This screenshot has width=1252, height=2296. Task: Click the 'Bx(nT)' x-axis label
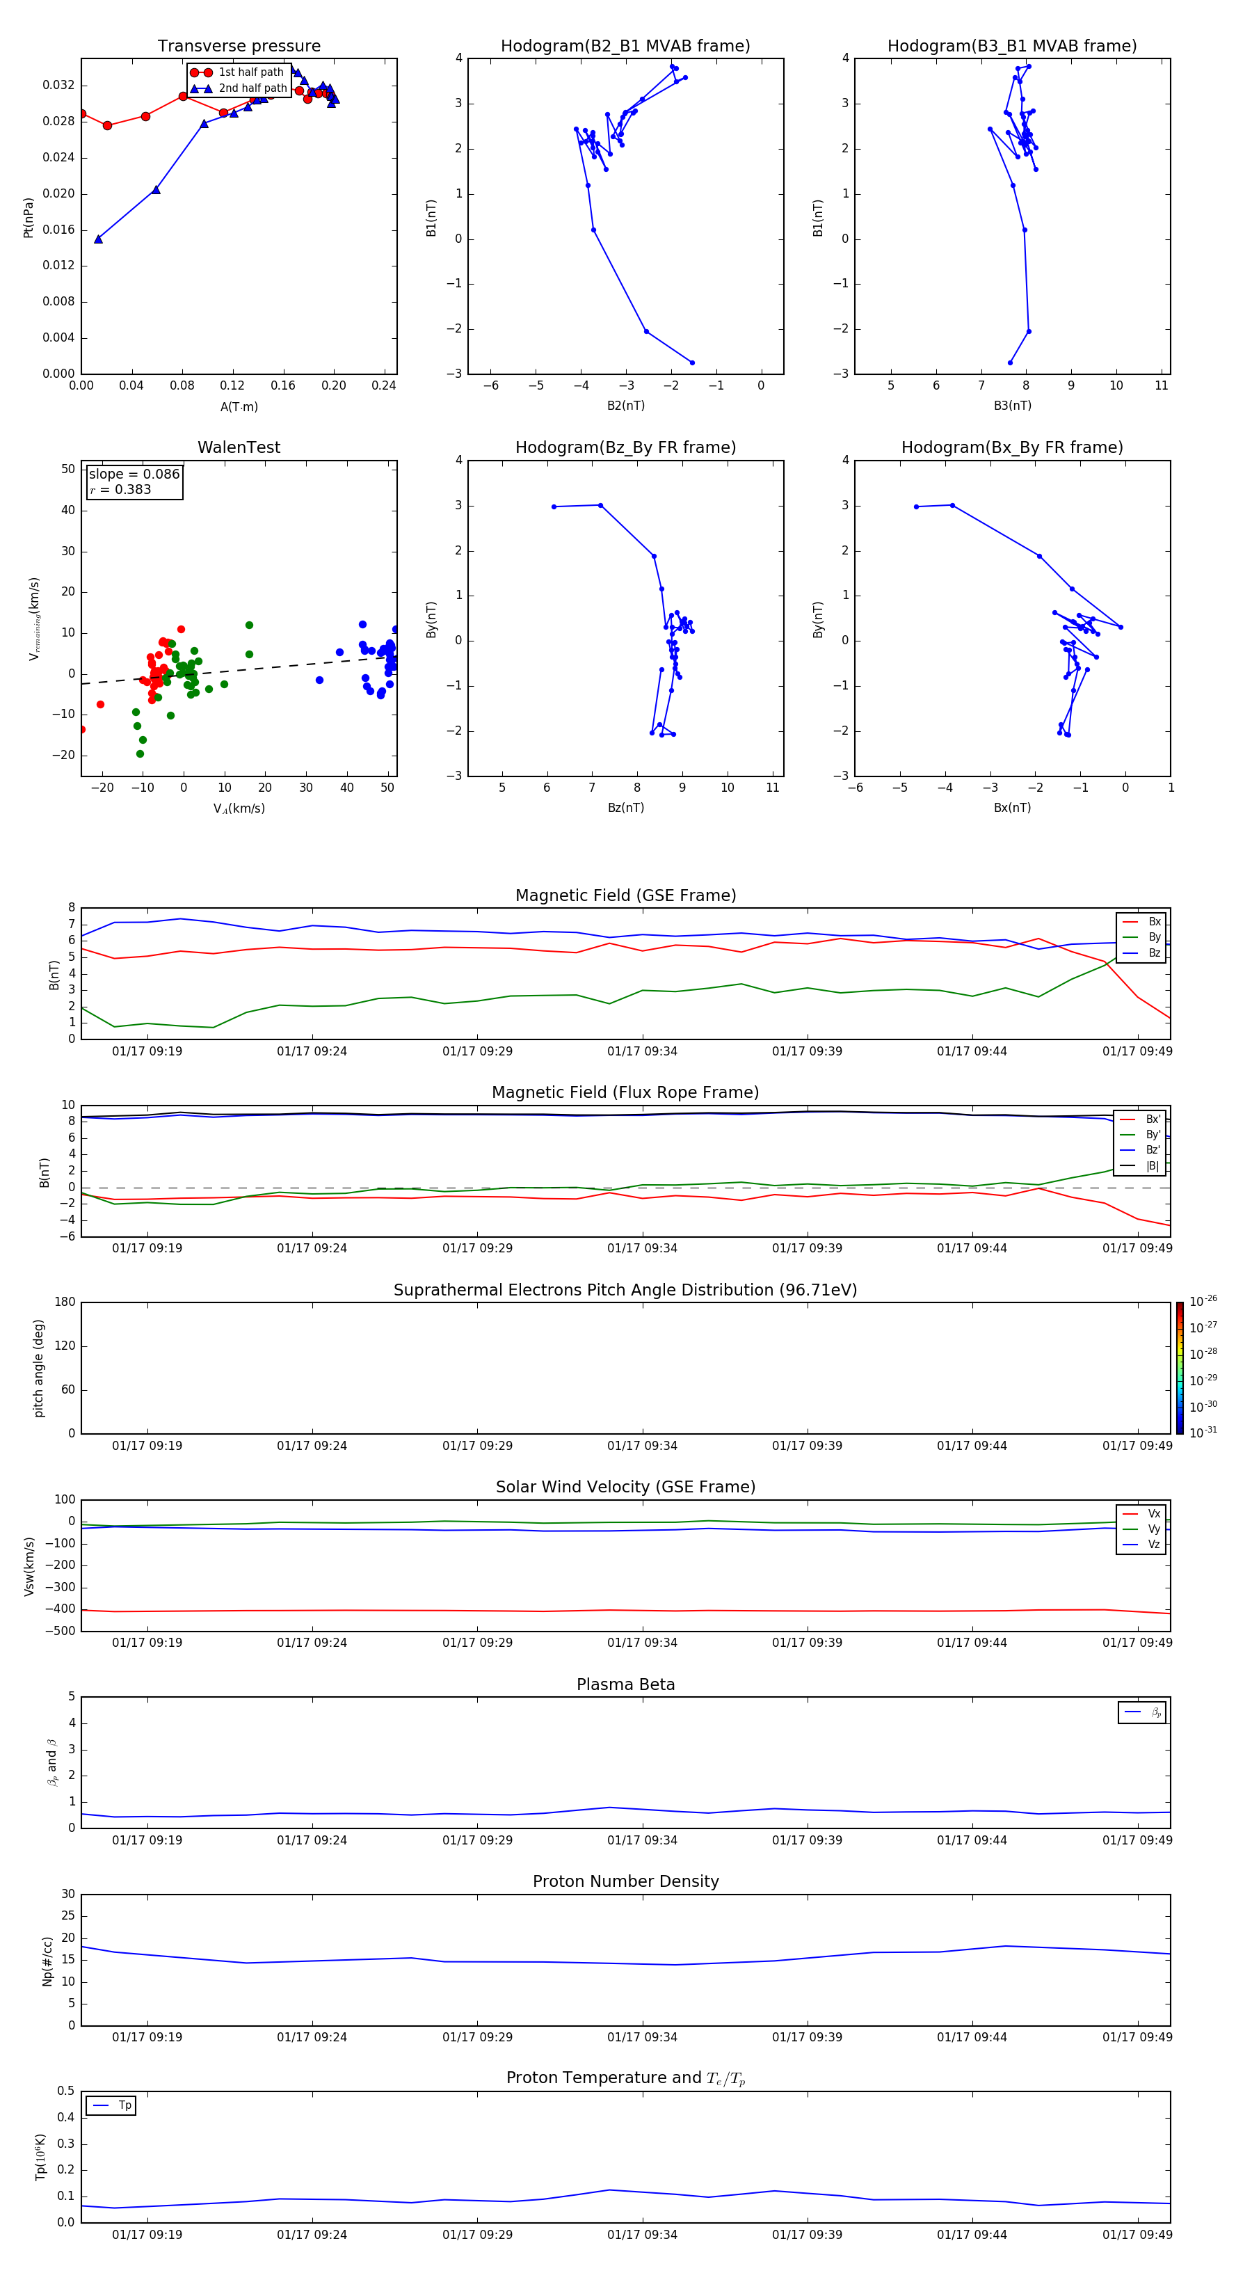coord(1012,808)
